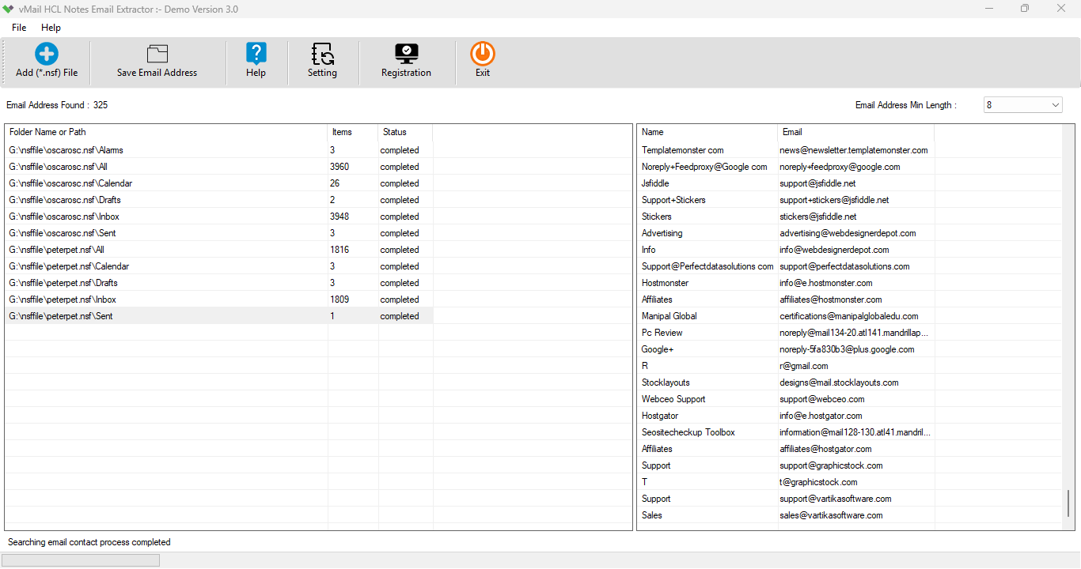Click the progress bar at the bottom
Image resolution: width=1081 pixels, height=569 pixels.
click(x=81, y=560)
